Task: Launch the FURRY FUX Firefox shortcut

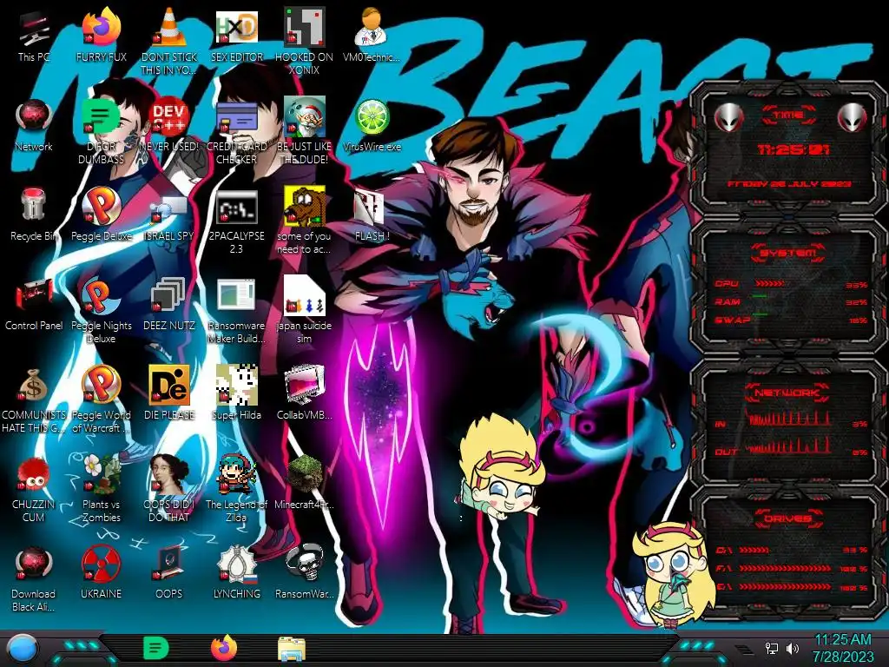Action: point(101,36)
